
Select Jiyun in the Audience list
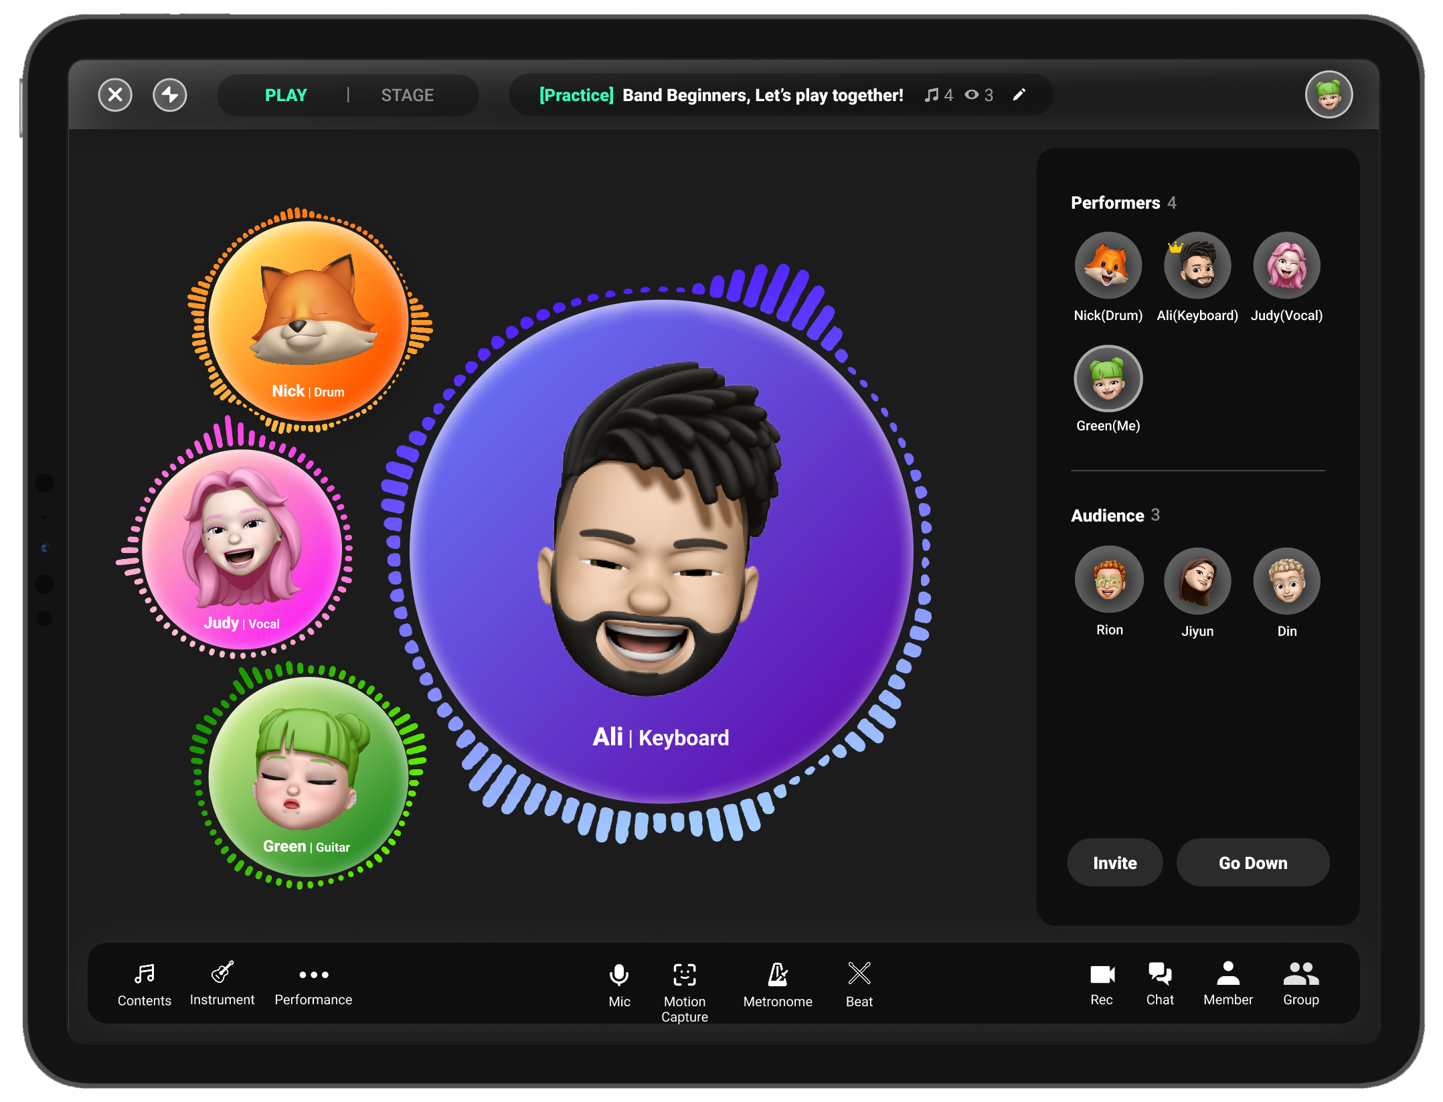(x=1197, y=580)
